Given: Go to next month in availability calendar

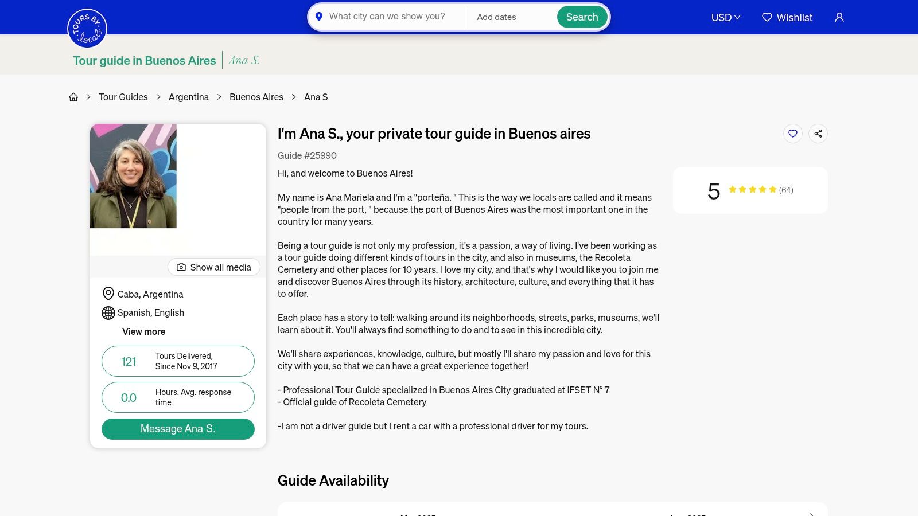Looking at the screenshot, I should tap(811, 514).
